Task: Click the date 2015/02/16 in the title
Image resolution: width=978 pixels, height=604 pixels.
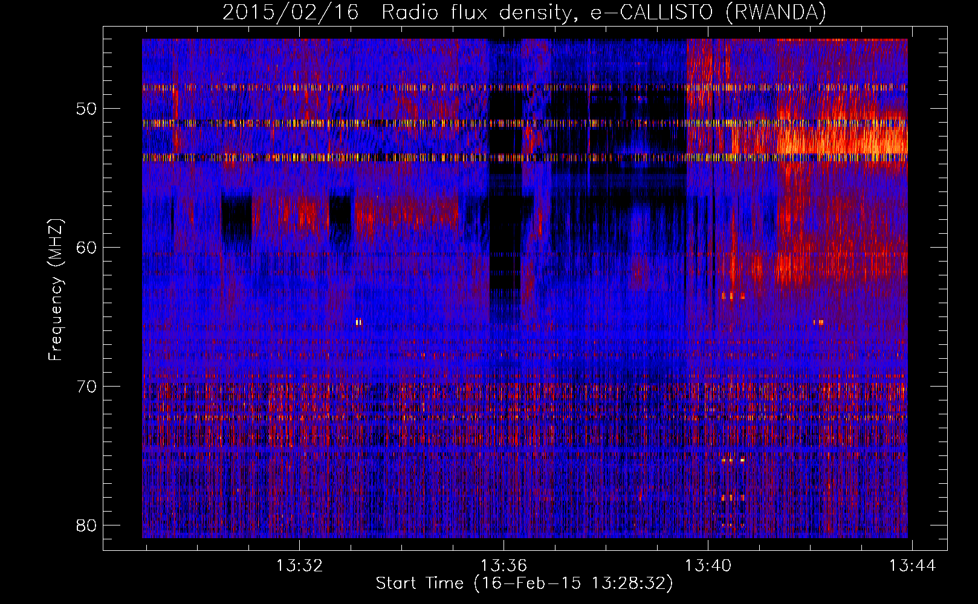Action: [291, 12]
